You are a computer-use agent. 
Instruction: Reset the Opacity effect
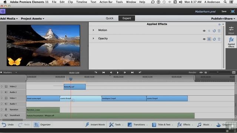click(x=214, y=39)
